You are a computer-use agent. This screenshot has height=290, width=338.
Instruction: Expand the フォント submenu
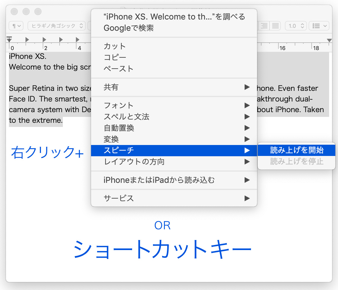tap(174, 105)
